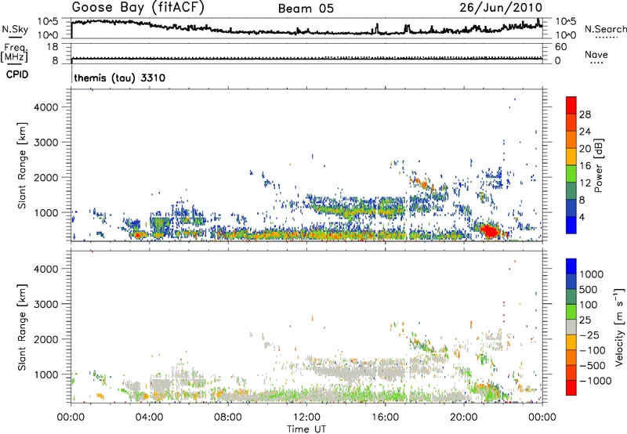The width and height of the screenshot is (627, 434).
Task: Click the '12' power colorbar label
Action: 585,183
